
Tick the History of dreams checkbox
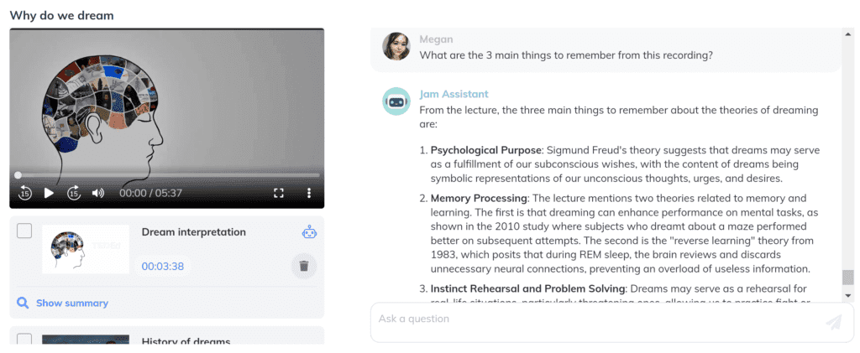24,340
